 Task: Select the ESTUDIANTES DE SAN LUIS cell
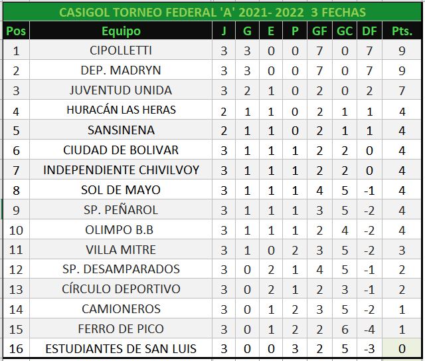pos(121,348)
